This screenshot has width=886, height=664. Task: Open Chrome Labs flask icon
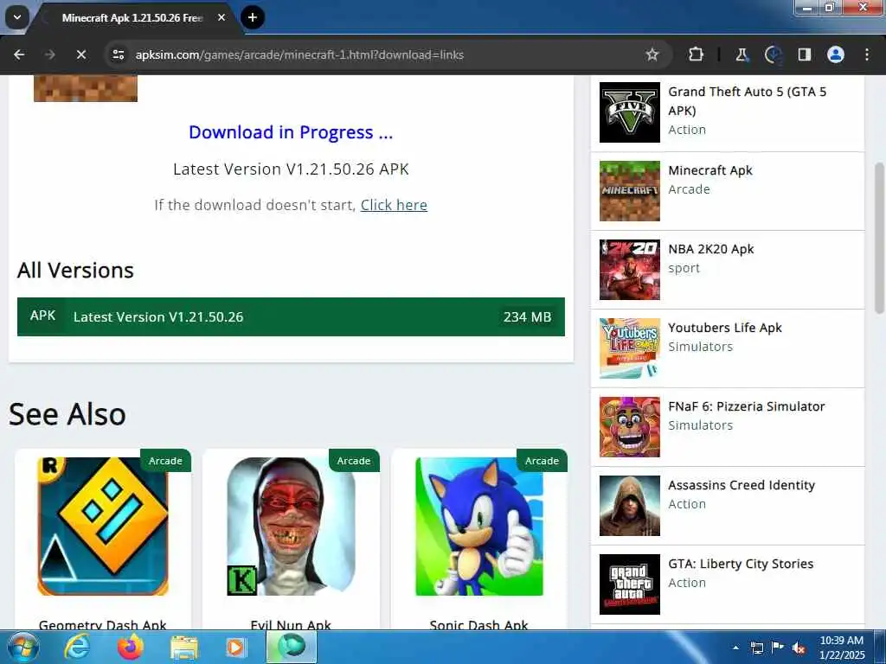742,54
